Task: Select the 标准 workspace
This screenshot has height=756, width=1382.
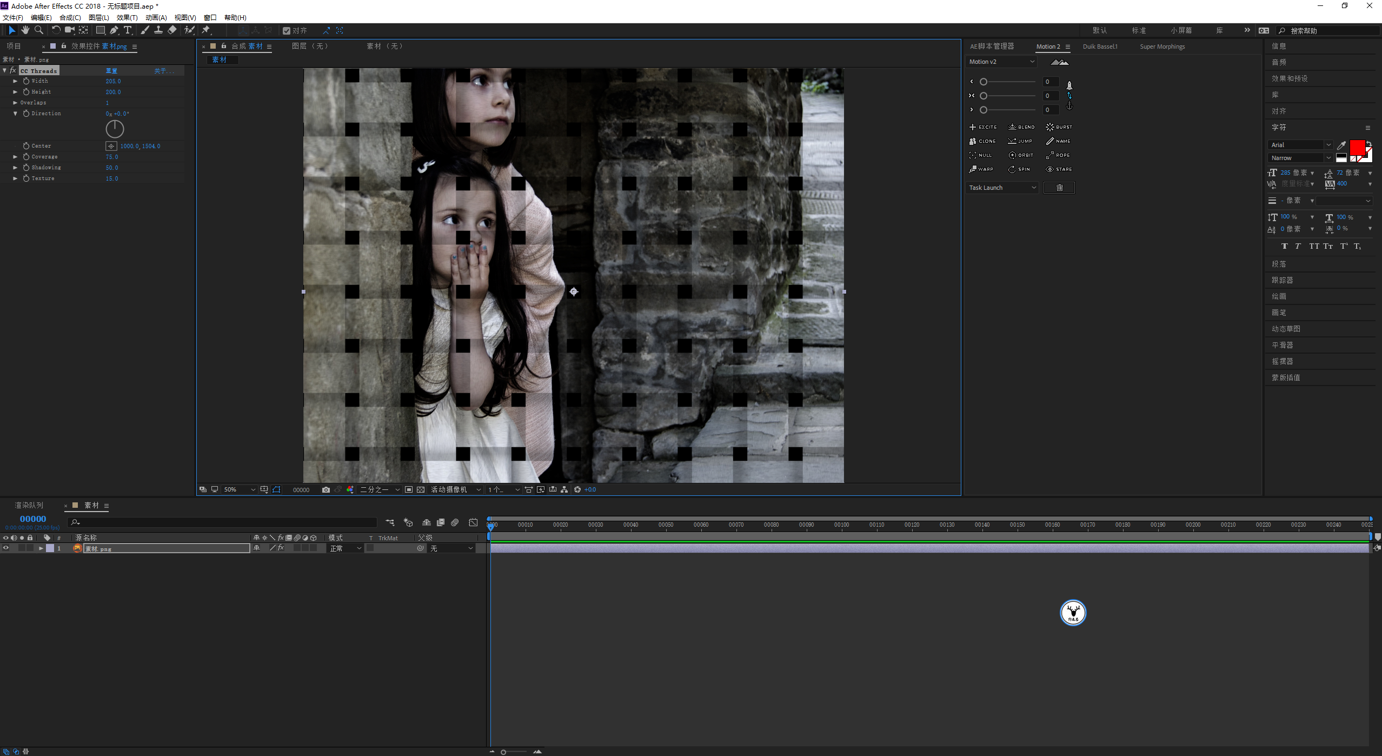Action: (x=1139, y=30)
